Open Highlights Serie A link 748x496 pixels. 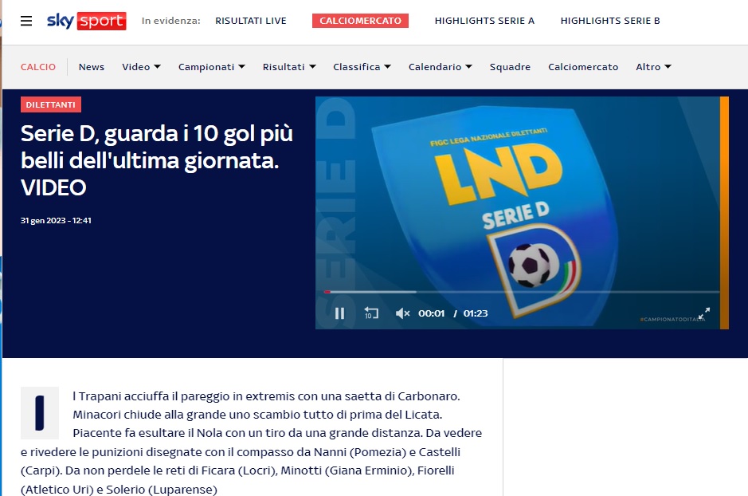[484, 21]
